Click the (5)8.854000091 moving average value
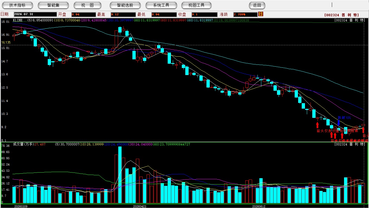369x208 pixels. (x=40, y=20)
